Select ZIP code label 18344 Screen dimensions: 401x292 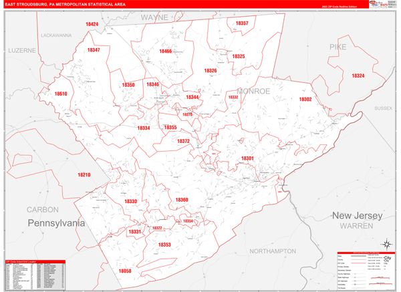tap(192, 97)
